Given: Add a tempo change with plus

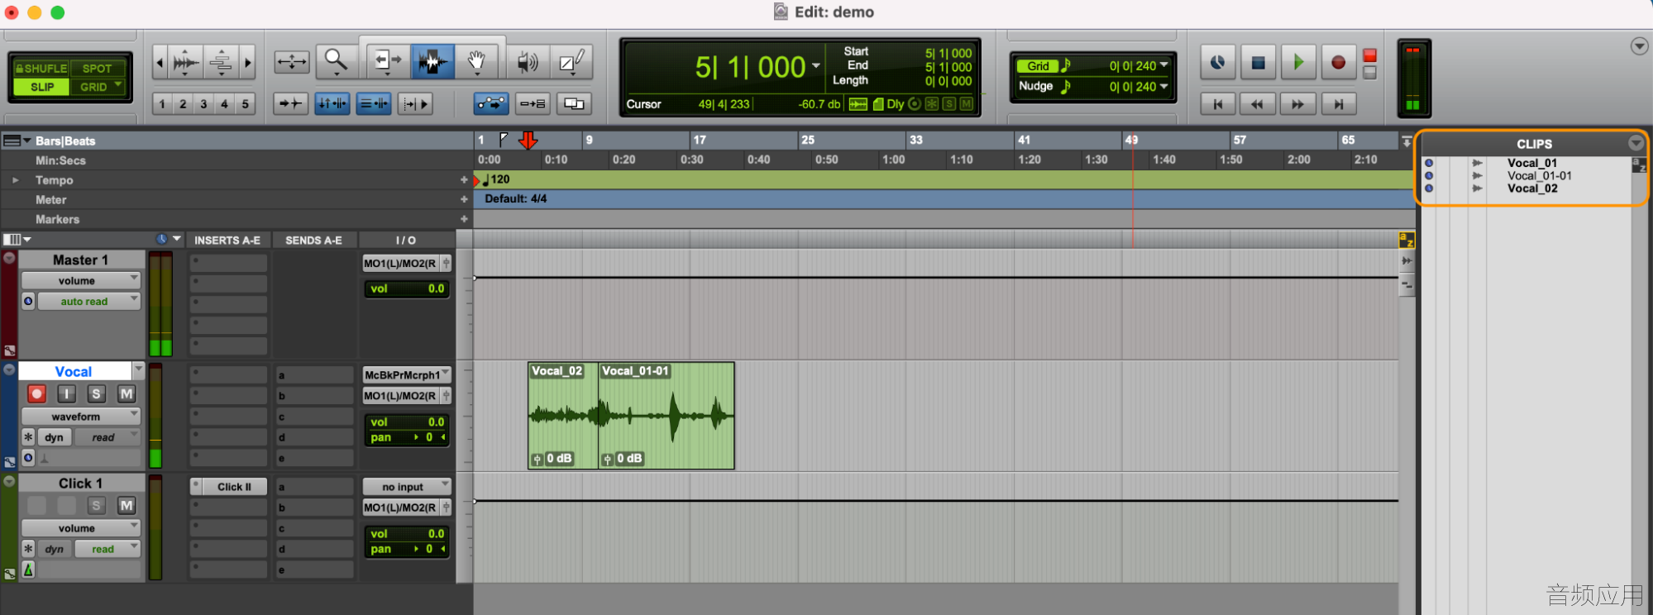Looking at the screenshot, I should pyautogui.click(x=464, y=179).
